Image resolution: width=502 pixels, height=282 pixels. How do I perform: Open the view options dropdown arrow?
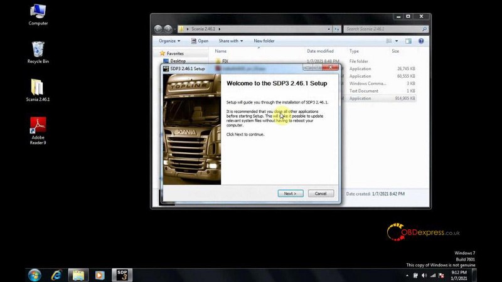point(397,41)
